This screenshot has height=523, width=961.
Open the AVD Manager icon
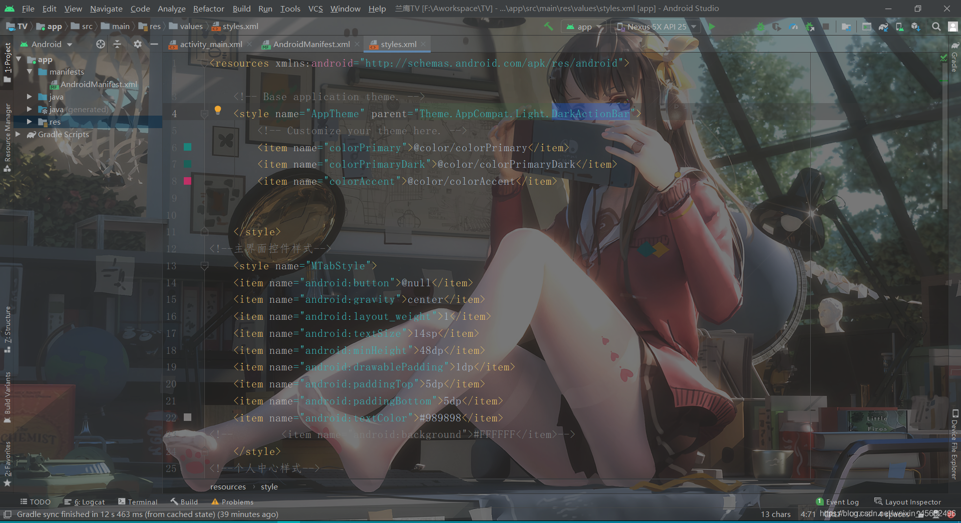[900, 27]
